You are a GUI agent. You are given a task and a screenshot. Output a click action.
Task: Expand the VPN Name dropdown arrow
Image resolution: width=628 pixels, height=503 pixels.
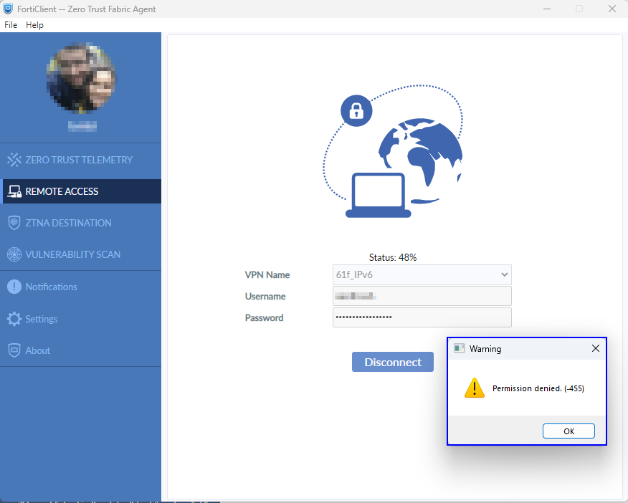tap(504, 274)
